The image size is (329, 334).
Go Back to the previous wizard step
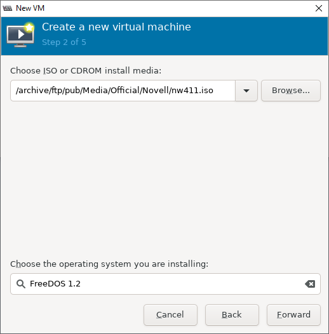[232, 315]
